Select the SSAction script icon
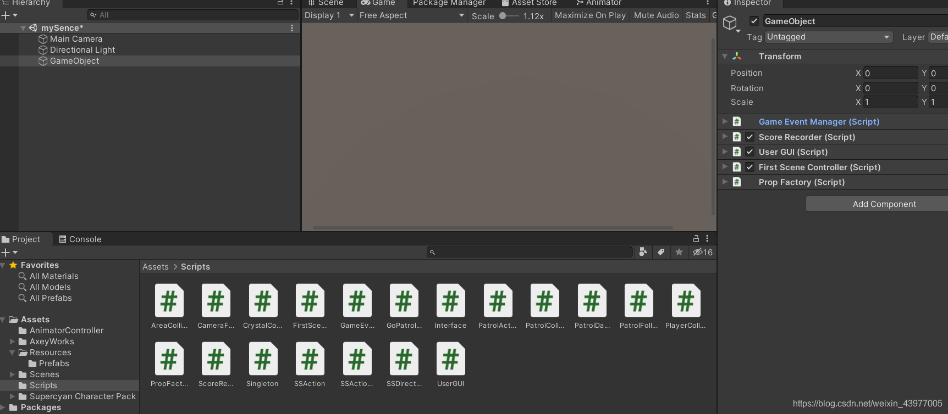948x414 pixels. pyautogui.click(x=310, y=359)
